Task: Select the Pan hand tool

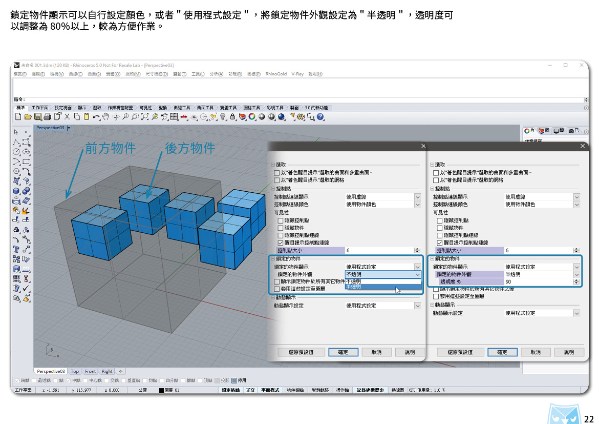Action: (106, 117)
